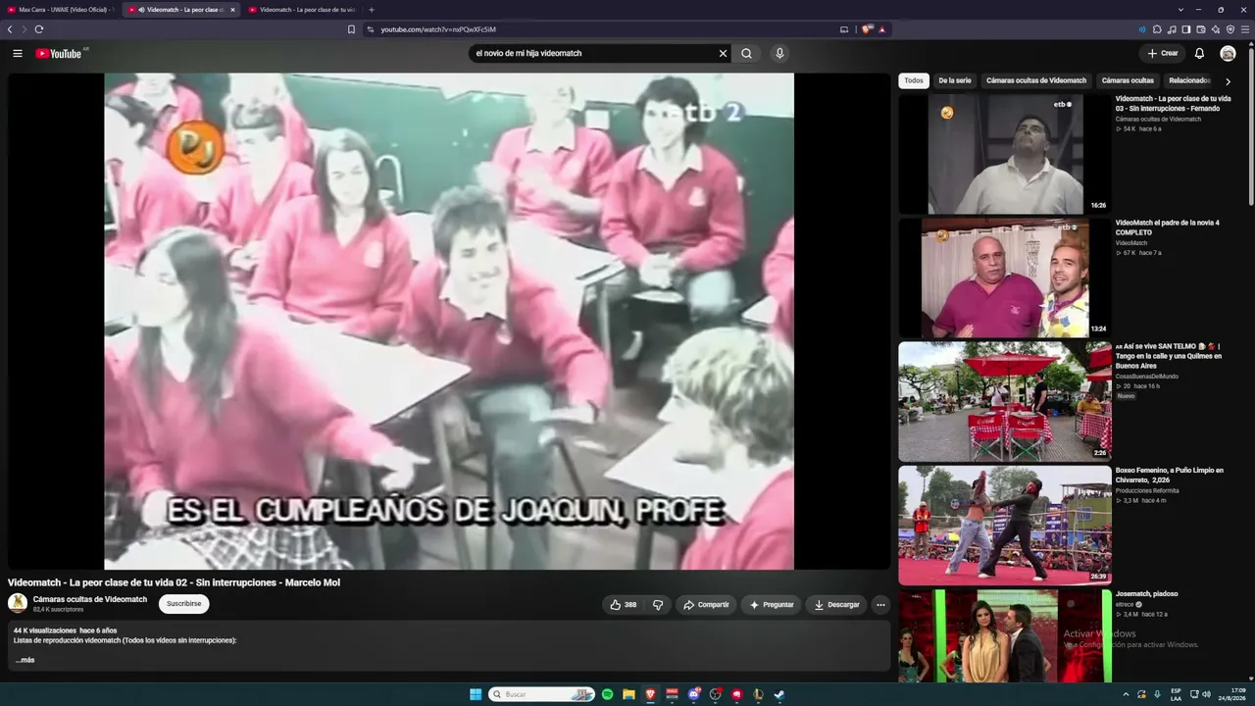Open a new browser tab with plus
Screen dimensions: 1255x706
(x=371, y=10)
